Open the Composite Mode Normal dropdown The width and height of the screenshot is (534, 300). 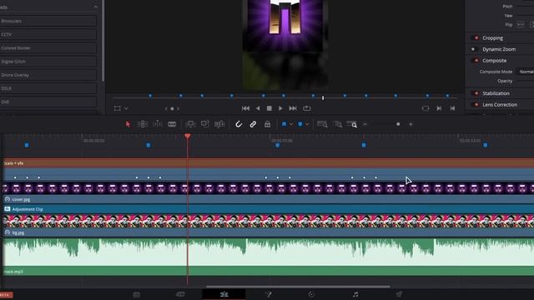coord(526,72)
